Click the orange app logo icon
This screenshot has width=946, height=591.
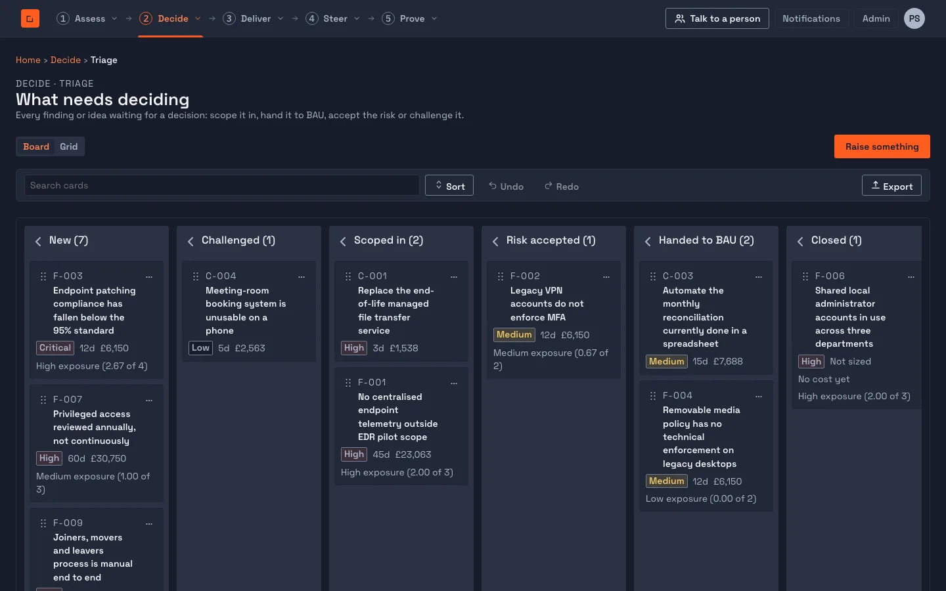(30, 18)
